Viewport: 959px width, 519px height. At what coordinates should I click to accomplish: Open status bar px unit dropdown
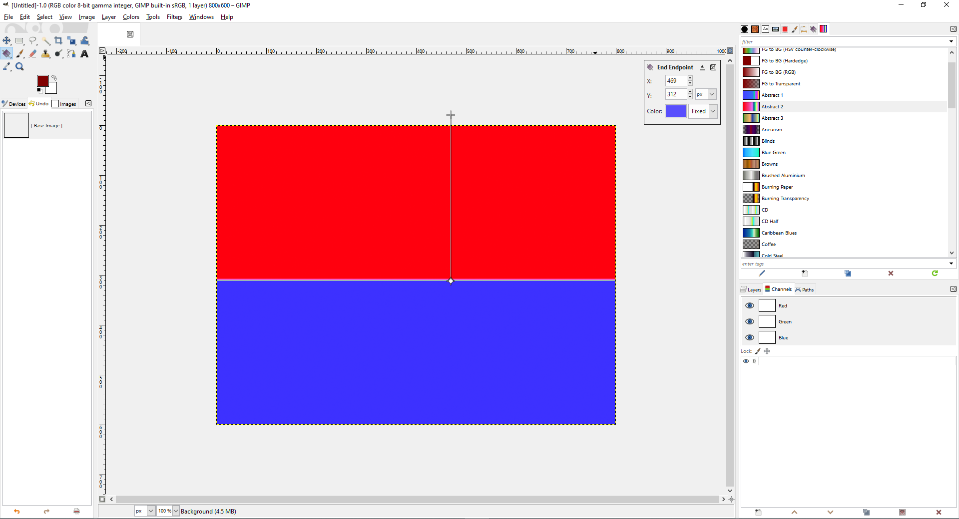coord(151,511)
